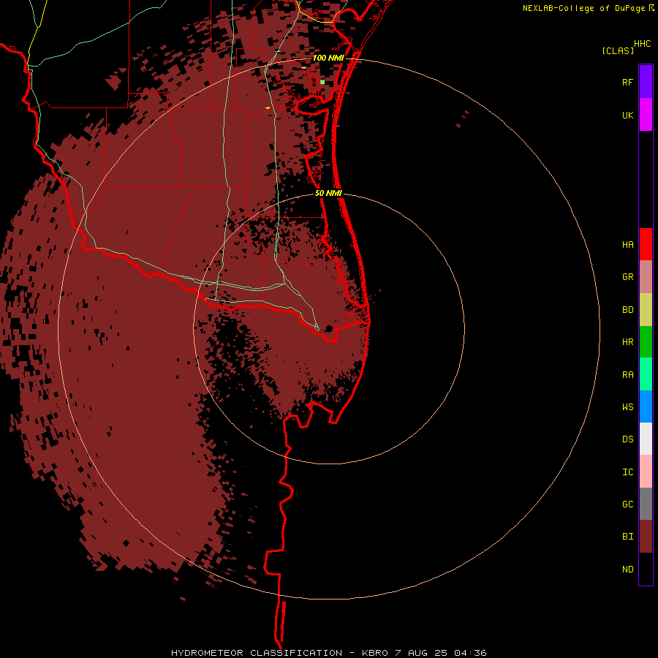Click the KBRO radar station identifier
Viewport: 658px width, 658px height.
376,653
